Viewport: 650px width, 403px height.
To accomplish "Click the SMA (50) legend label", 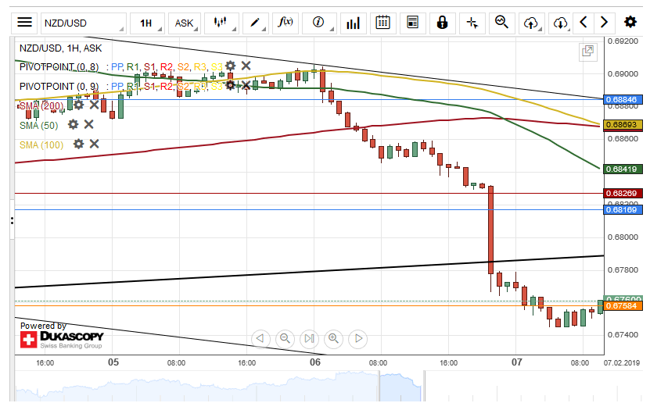I will tap(39, 126).
